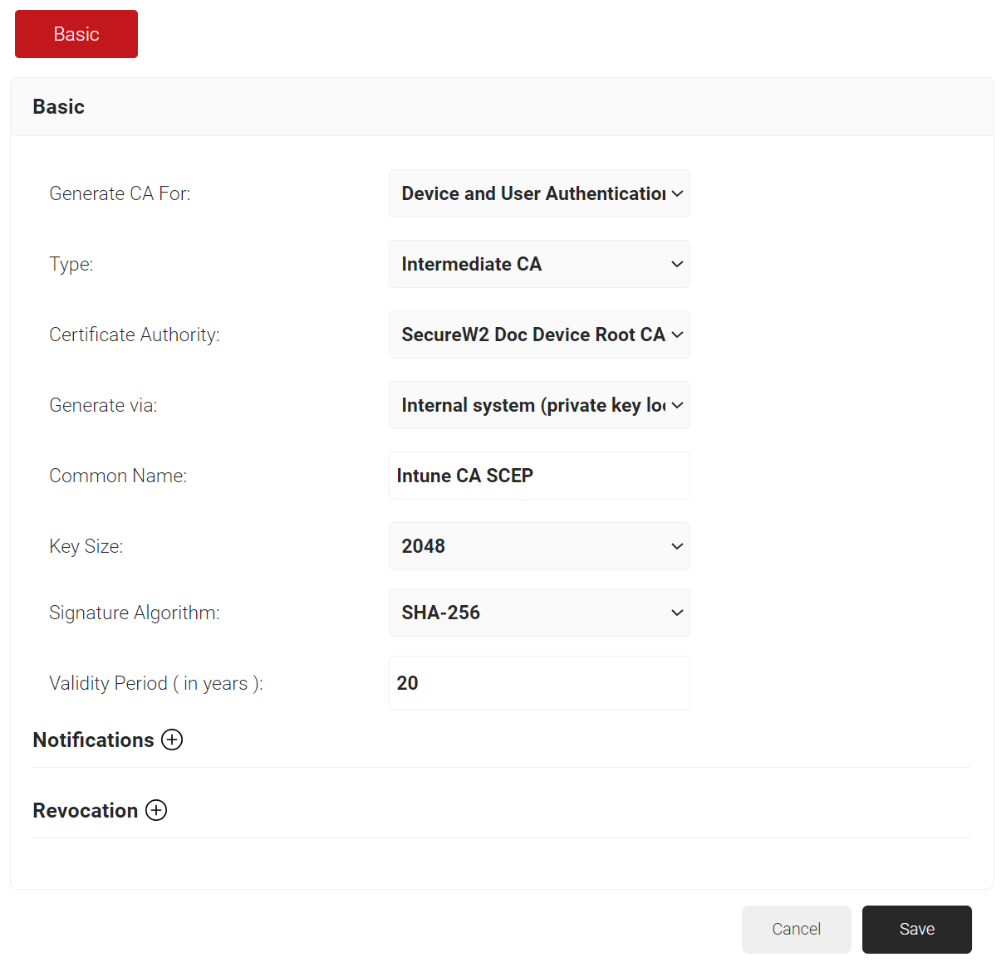The image size is (1001, 962).
Task: Click the Save button
Action: pos(917,930)
